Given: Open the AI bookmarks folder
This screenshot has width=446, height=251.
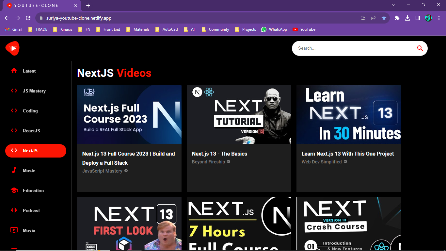Looking at the screenshot, I should (189, 29).
